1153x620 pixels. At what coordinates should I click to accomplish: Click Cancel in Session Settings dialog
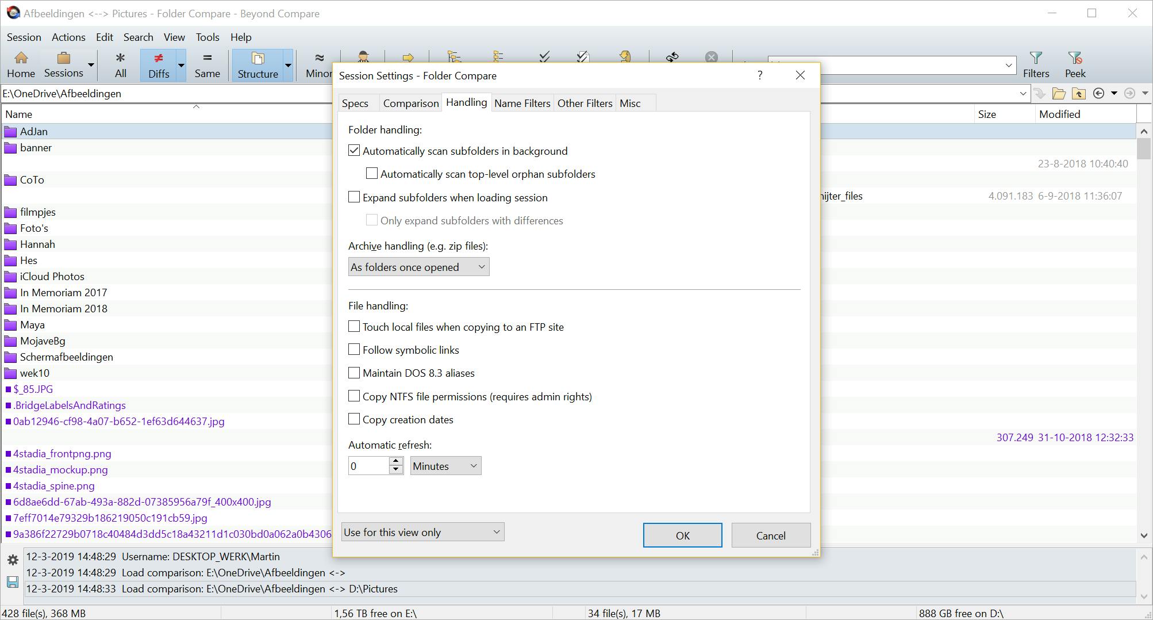coord(771,535)
